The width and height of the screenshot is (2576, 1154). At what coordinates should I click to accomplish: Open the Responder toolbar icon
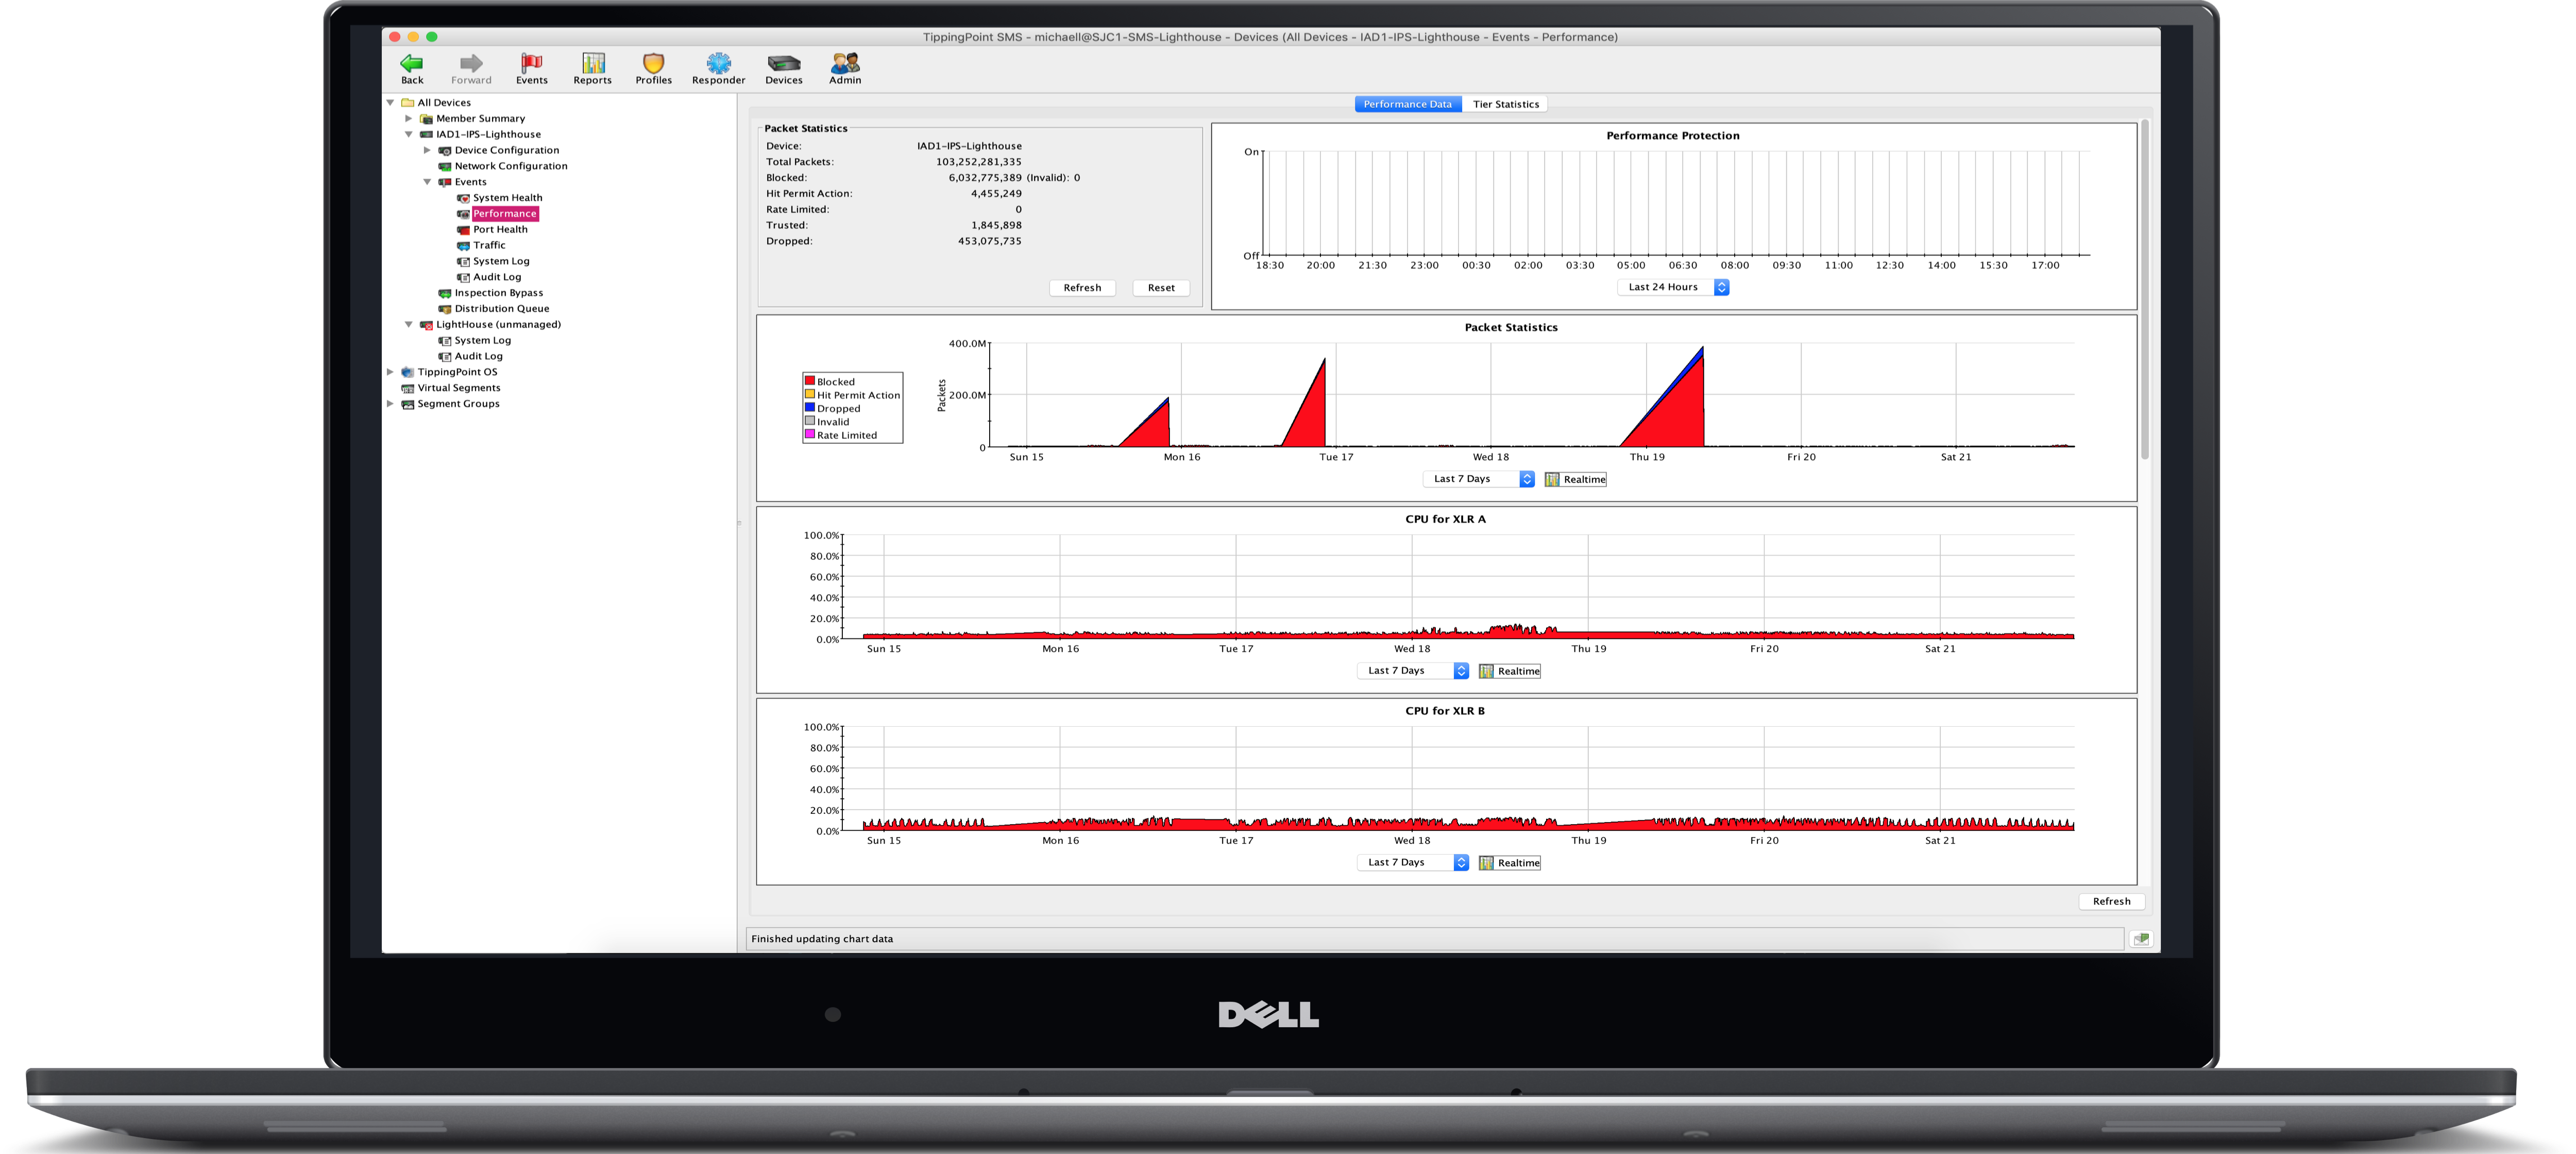[x=718, y=63]
